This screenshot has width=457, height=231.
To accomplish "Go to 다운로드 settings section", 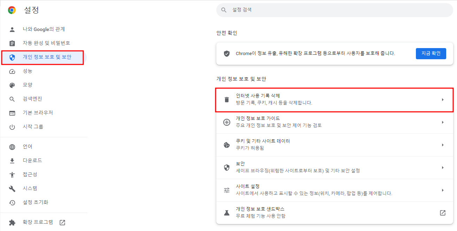I will [32, 161].
